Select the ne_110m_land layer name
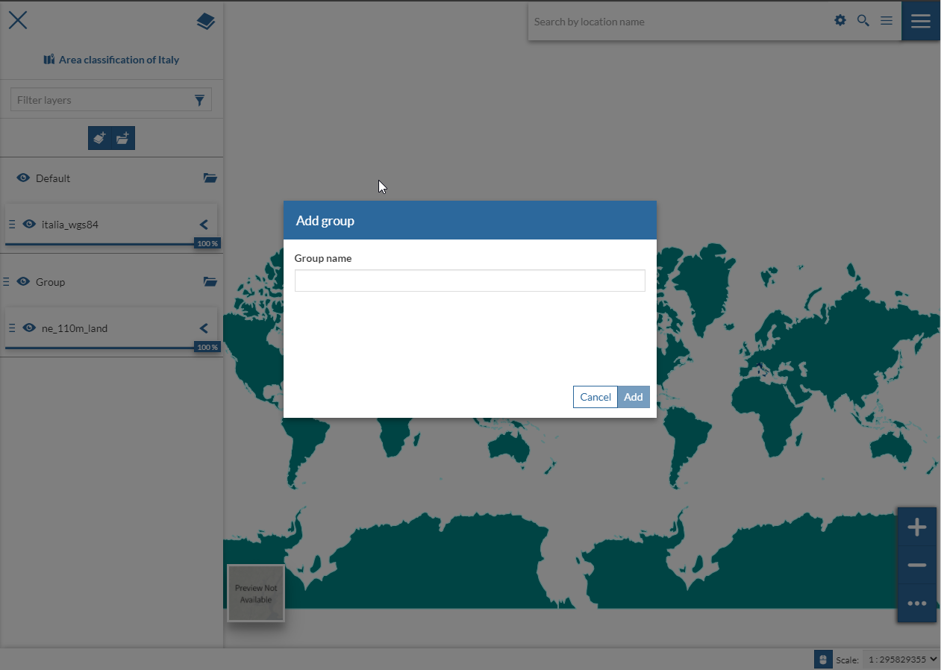The width and height of the screenshot is (941, 670). [x=75, y=328]
